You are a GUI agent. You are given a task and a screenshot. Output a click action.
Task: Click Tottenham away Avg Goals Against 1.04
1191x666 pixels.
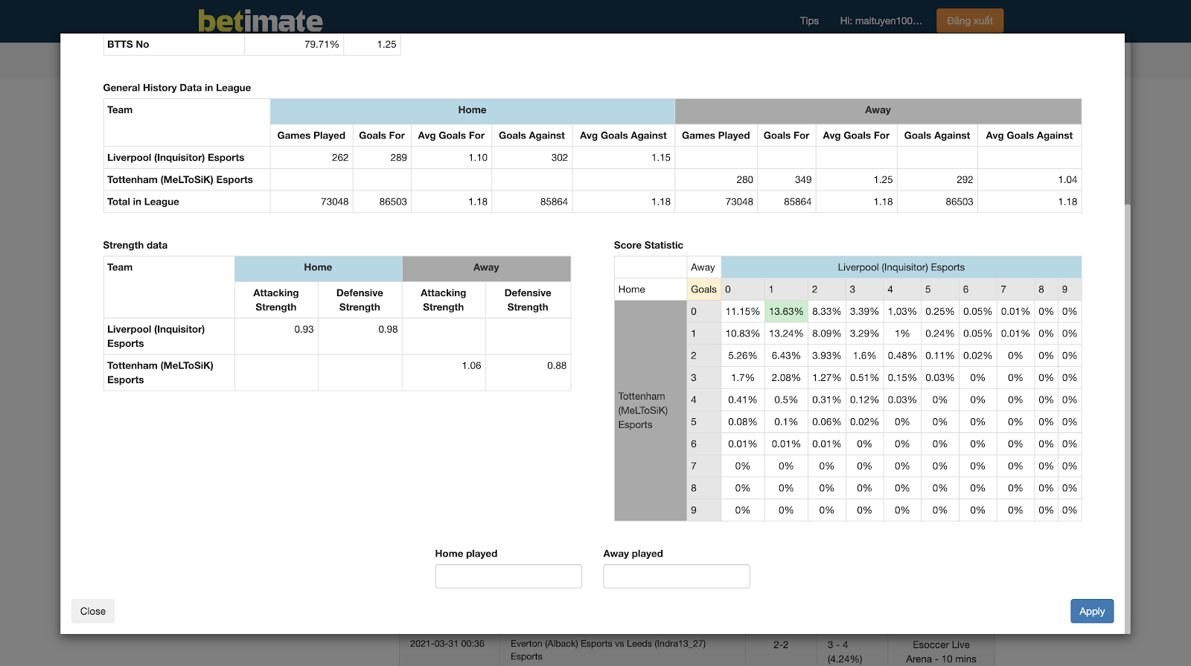click(x=1067, y=179)
